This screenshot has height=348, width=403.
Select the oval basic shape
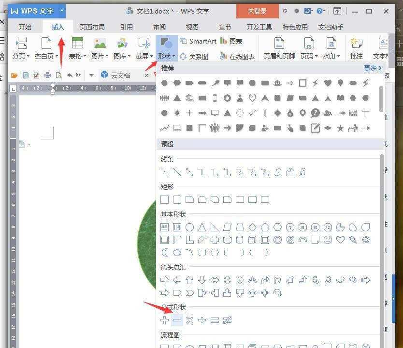coord(190,227)
